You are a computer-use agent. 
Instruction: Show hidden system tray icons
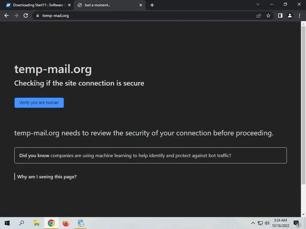click(x=253, y=223)
